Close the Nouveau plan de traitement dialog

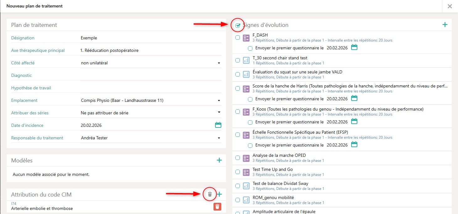(450, 6)
